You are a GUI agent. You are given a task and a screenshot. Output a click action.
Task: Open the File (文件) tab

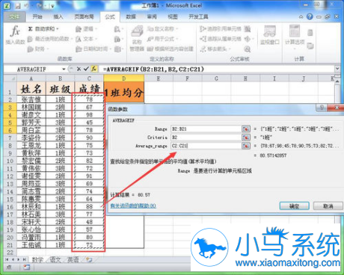point(14,16)
